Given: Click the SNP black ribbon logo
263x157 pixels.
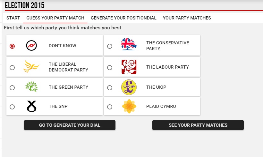Looking at the screenshot, I should click(31, 106).
